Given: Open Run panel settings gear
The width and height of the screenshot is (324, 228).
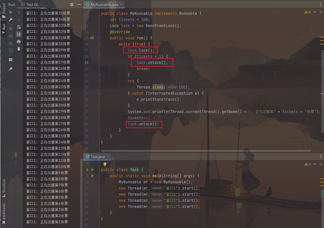Looking at the screenshot, I should pos(72,4).
